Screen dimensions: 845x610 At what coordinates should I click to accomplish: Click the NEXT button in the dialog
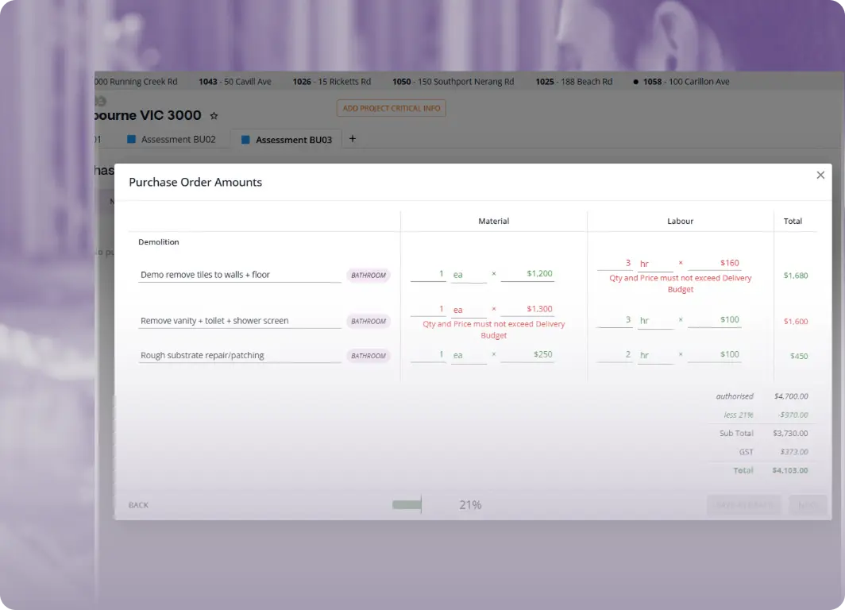click(807, 504)
